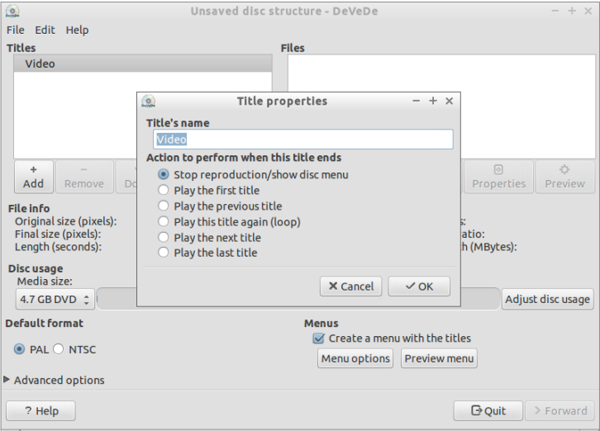The width and height of the screenshot is (600, 431).
Task: Open the 4.7 GB DVD media size dropdown
Action: point(55,299)
